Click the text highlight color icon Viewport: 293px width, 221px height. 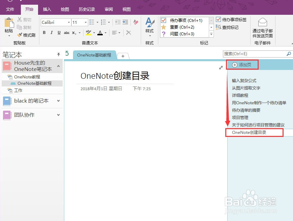point(89,33)
